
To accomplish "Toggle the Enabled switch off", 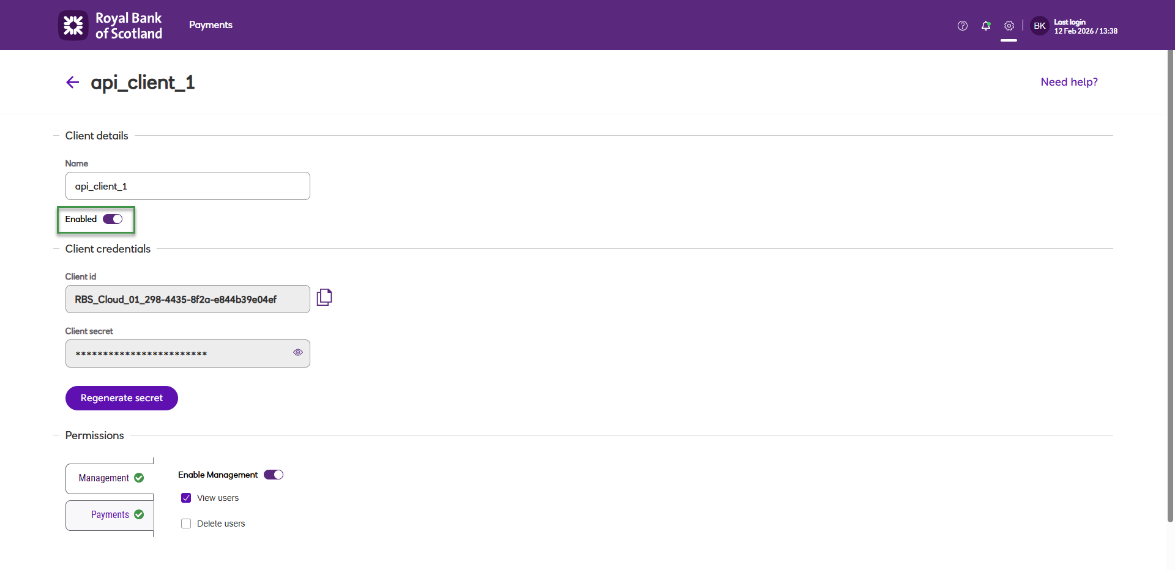I will click(x=113, y=219).
